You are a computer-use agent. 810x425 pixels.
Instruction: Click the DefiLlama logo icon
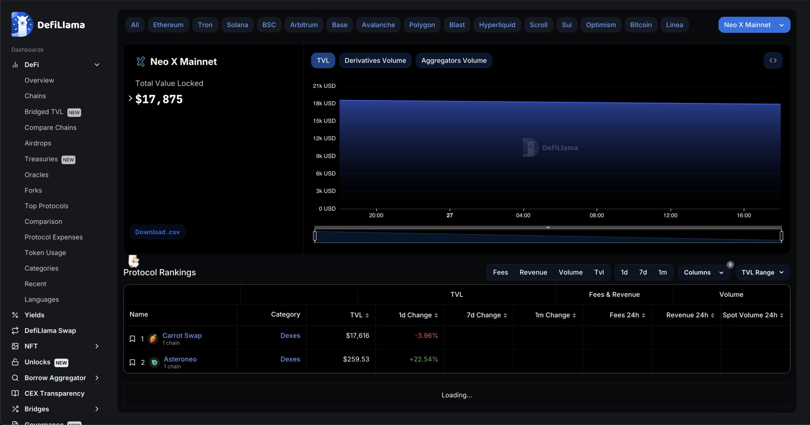click(x=22, y=25)
